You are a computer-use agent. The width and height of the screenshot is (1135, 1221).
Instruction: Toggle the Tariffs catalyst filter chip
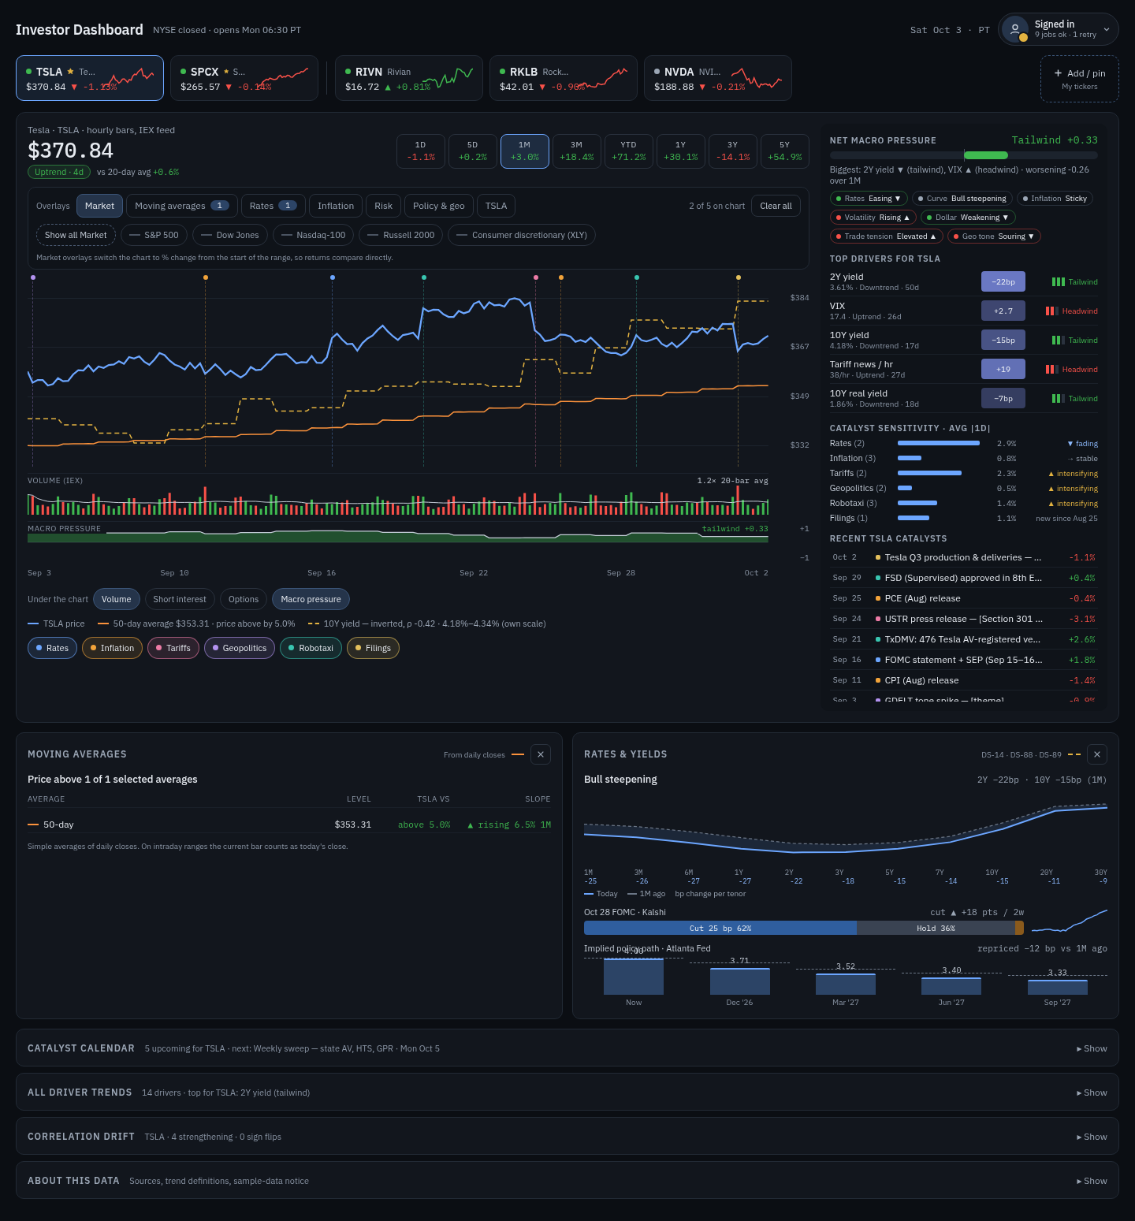click(173, 648)
